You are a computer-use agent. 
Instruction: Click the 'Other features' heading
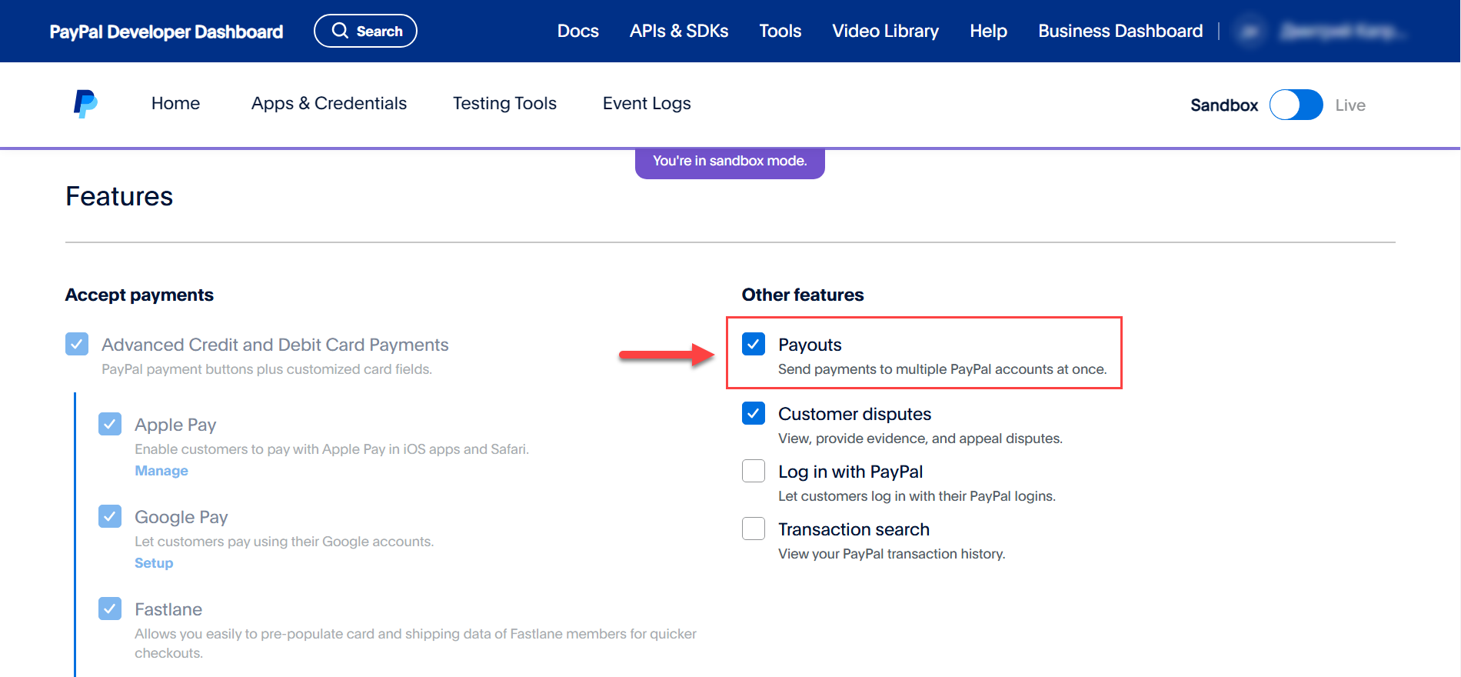pos(803,295)
